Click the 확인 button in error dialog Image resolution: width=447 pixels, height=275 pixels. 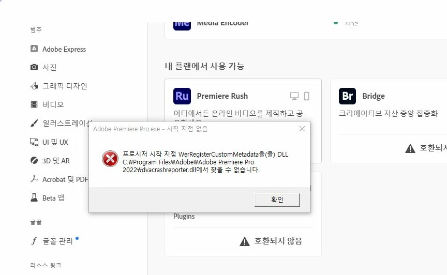[x=277, y=200]
